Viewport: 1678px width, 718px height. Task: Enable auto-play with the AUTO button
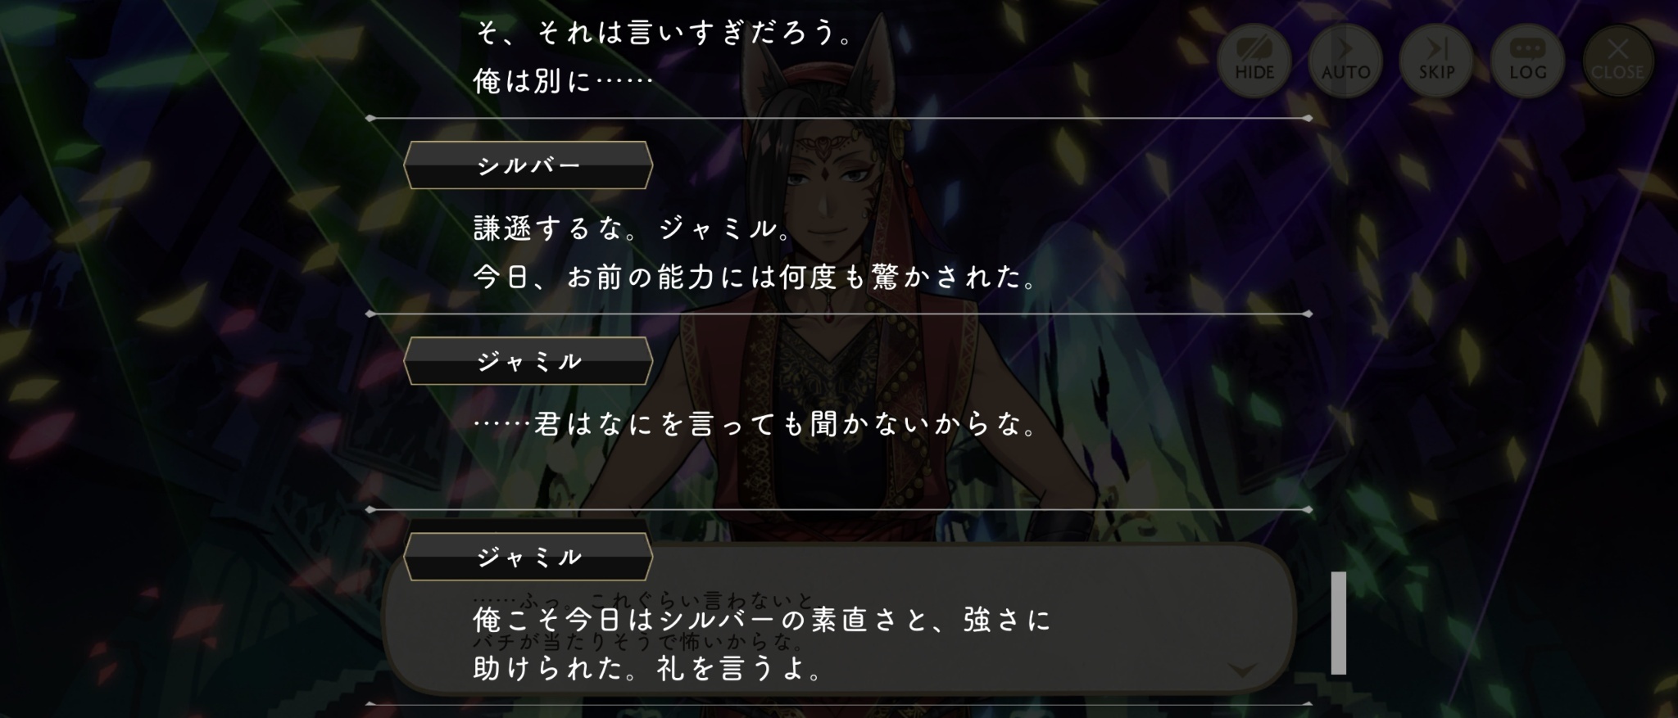pyautogui.click(x=1345, y=61)
